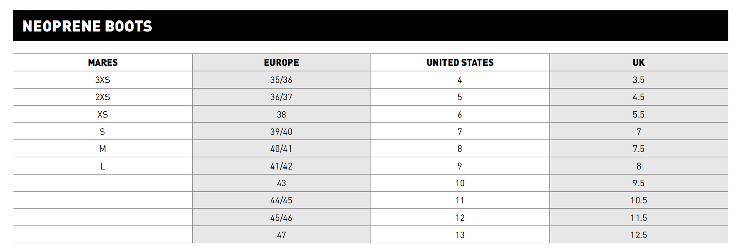Image resolution: width=740 pixels, height=252 pixels.
Task: Select the 2XS Mares size cell
Action: click(102, 97)
